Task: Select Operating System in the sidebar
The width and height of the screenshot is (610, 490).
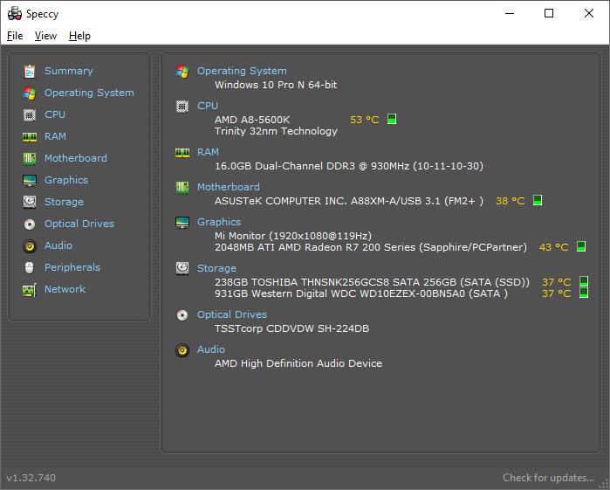Action: point(89,93)
